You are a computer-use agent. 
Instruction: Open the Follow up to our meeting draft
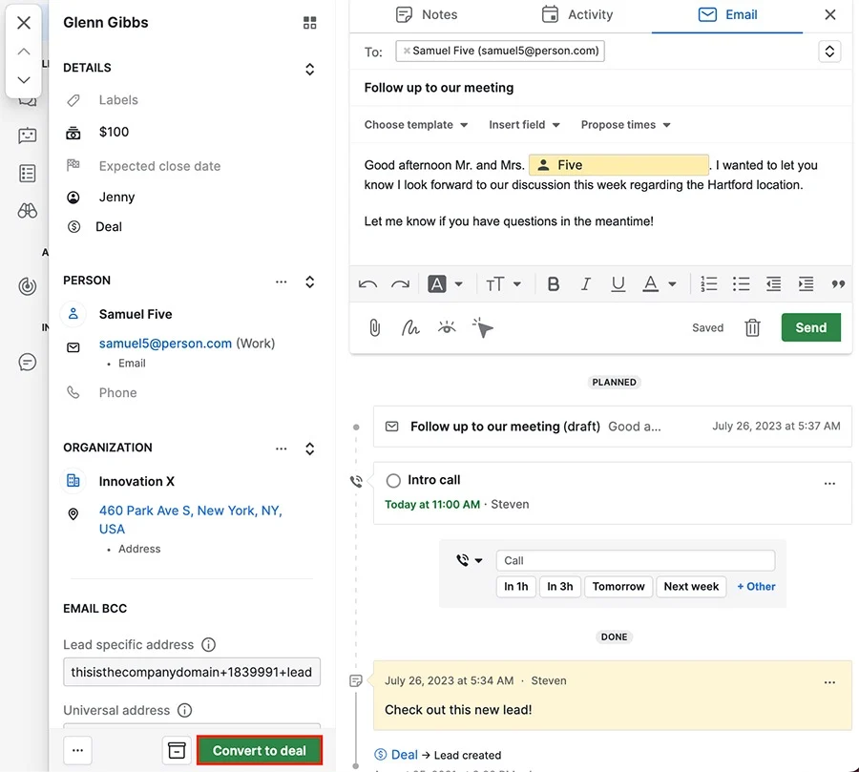pyautogui.click(x=612, y=427)
